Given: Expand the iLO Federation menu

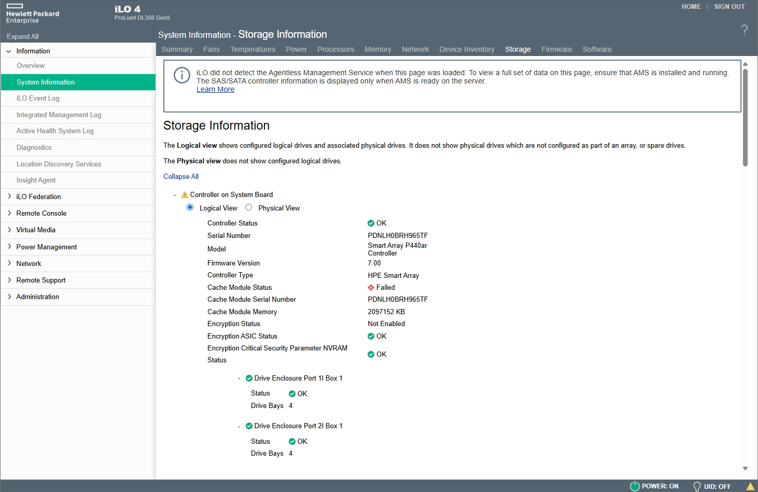Looking at the screenshot, I should pyautogui.click(x=9, y=196).
